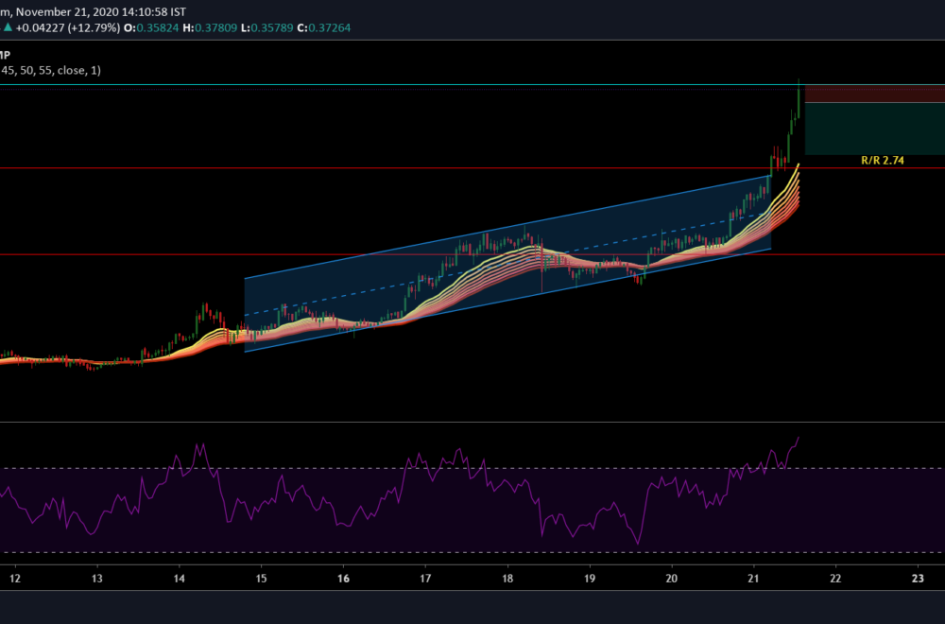Click date label '14' on time axis
The width and height of the screenshot is (945, 624).
(x=179, y=579)
